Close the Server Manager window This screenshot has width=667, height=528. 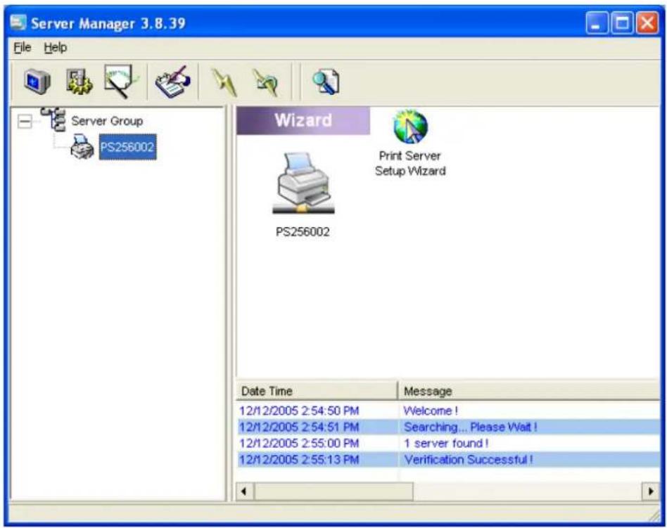(647, 22)
